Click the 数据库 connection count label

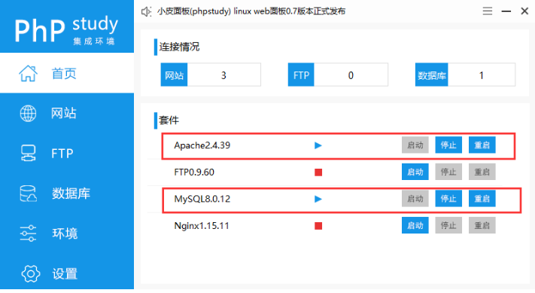pyautogui.click(x=432, y=75)
